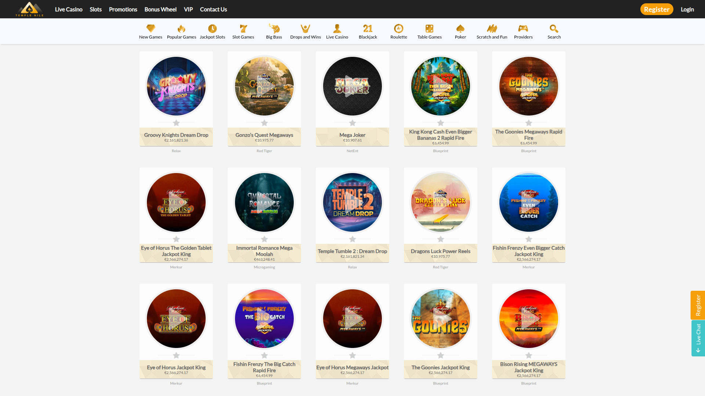The height and width of the screenshot is (396, 705).
Task: Star the Temple Tumble 2 game
Action: point(352,239)
